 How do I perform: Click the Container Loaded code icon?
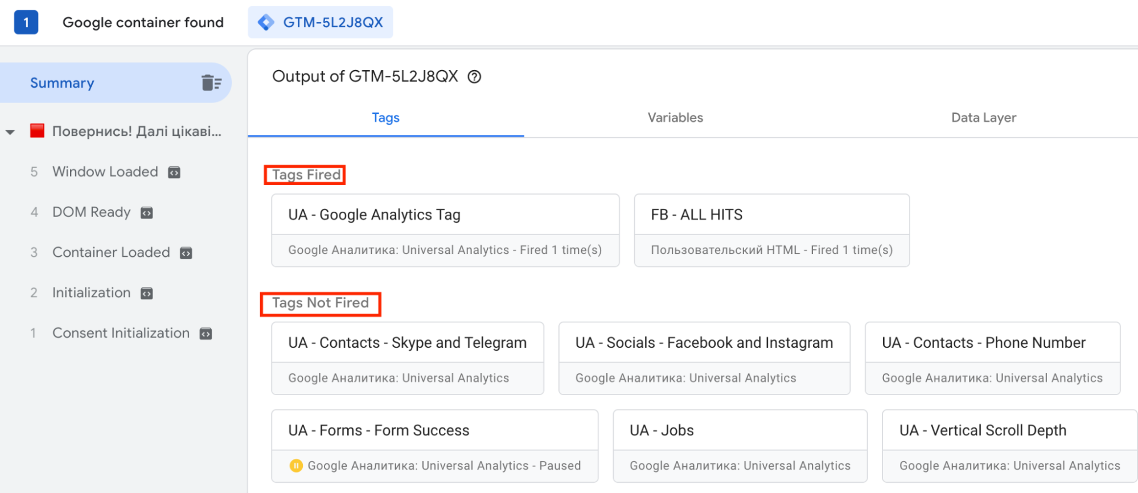pyautogui.click(x=186, y=253)
